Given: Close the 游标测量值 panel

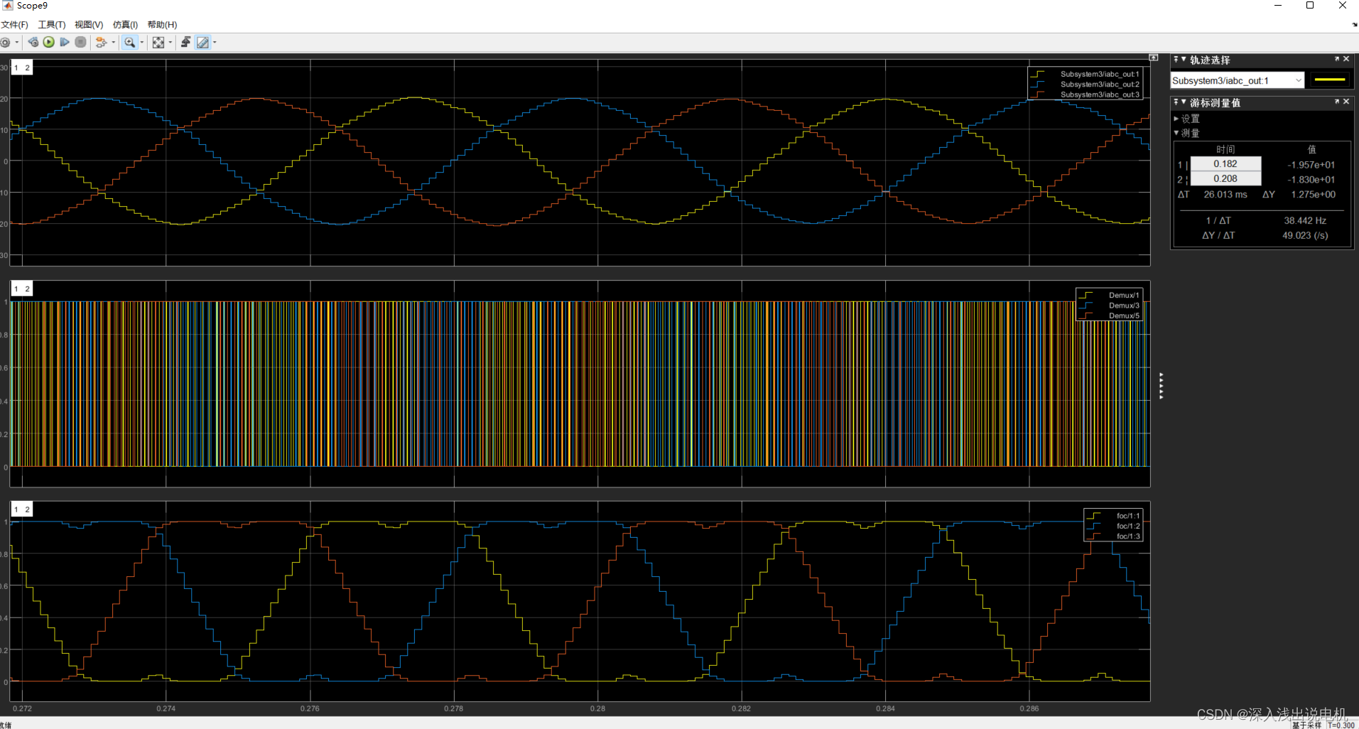Looking at the screenshot, I should click(1346, 102).
